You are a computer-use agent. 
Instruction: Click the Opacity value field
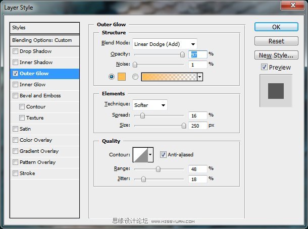click(x=197, y=54)
